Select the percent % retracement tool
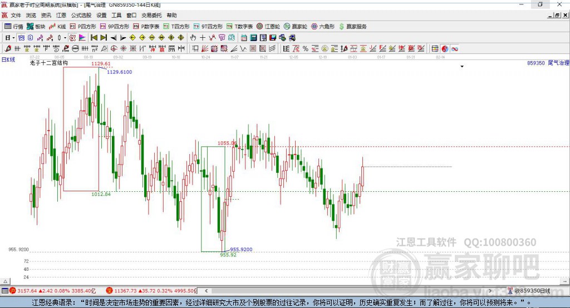 coord(306,49)
